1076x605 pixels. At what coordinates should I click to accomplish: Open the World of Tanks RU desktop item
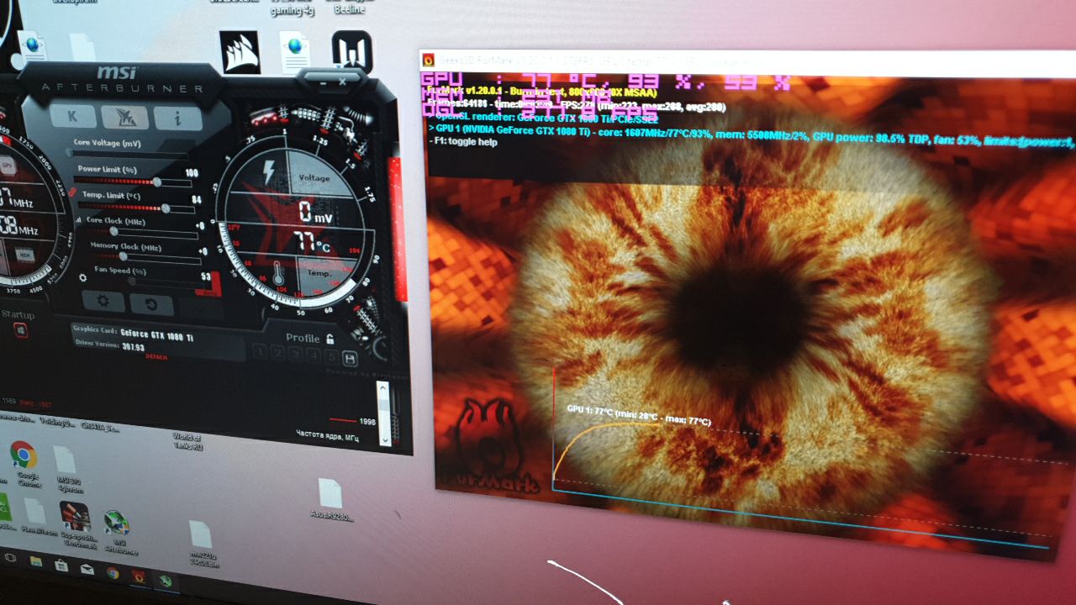pos(187,442)
